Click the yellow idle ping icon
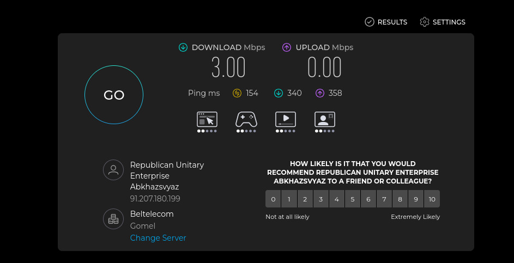The image size is (514, 263). pos(237,93)
